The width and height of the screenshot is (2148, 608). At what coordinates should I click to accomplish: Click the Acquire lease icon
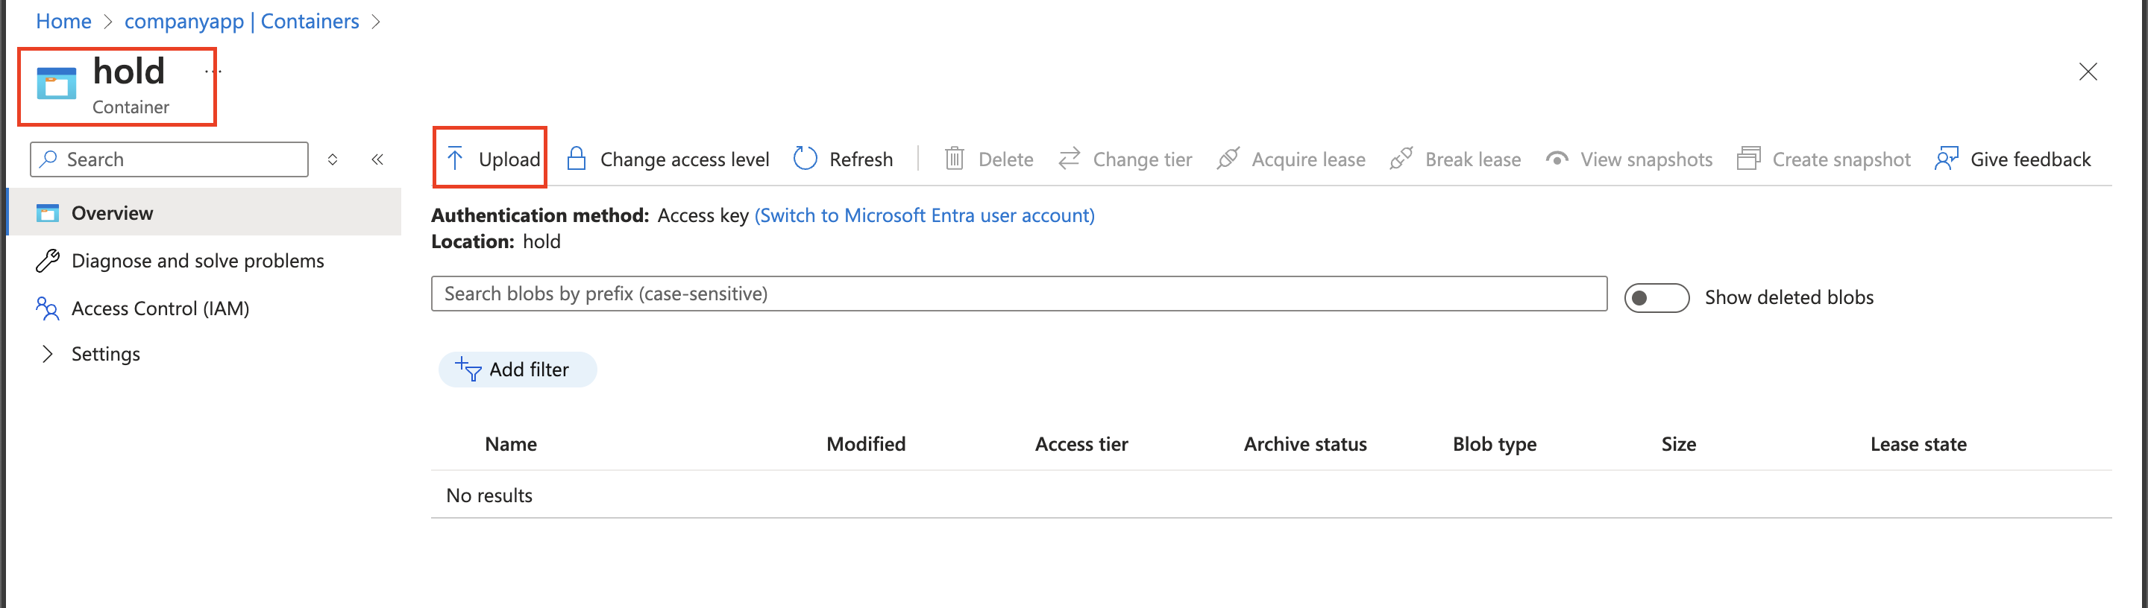(1228, 158)
